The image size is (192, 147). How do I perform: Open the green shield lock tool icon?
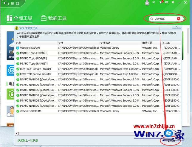point(10,94)
